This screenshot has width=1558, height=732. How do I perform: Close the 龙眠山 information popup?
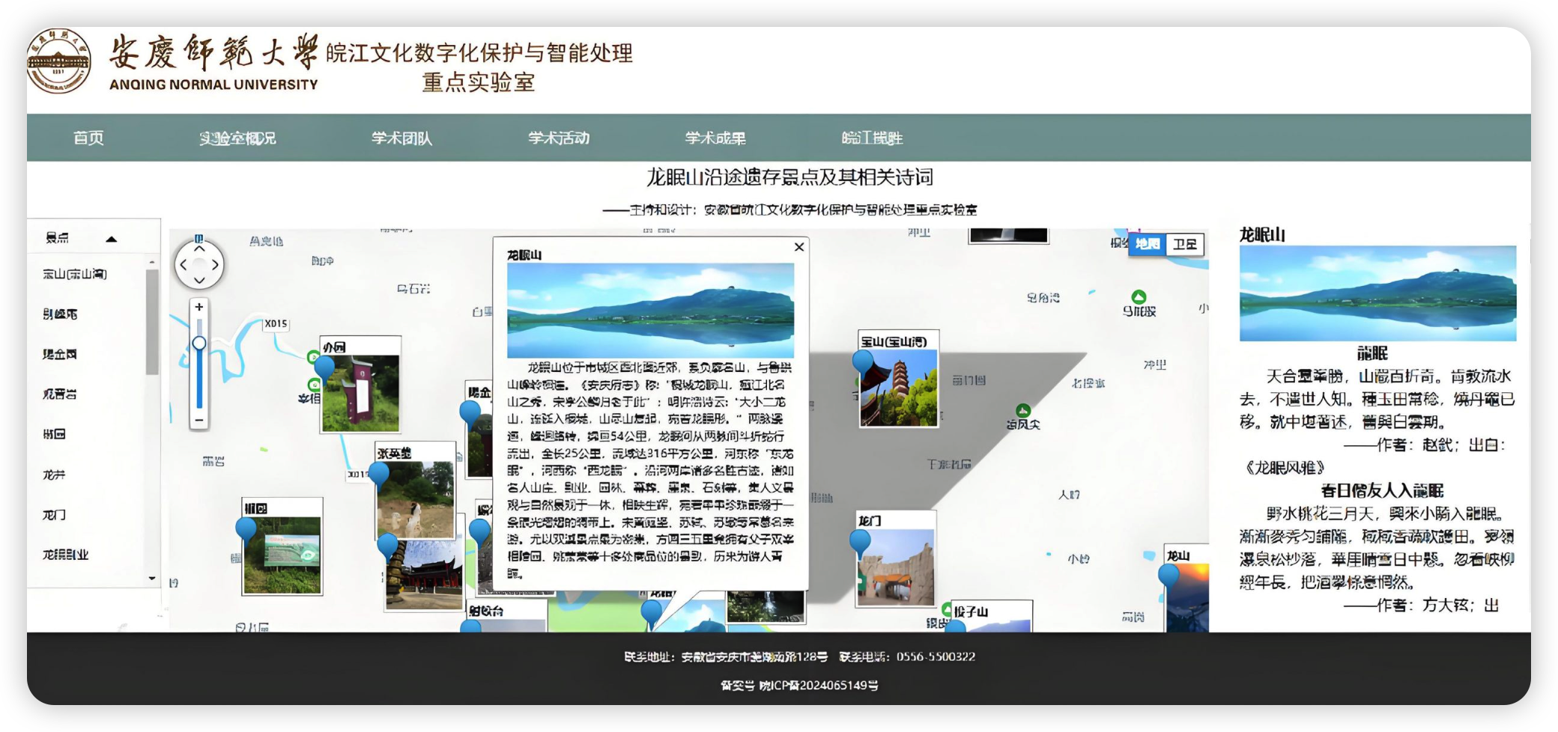(798, 247)
